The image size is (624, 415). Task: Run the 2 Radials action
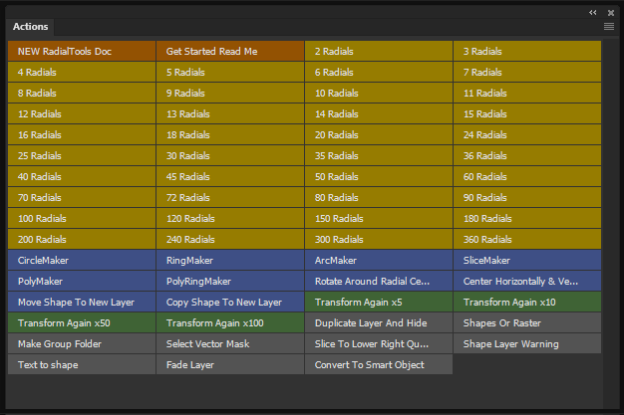coord(379,51)
